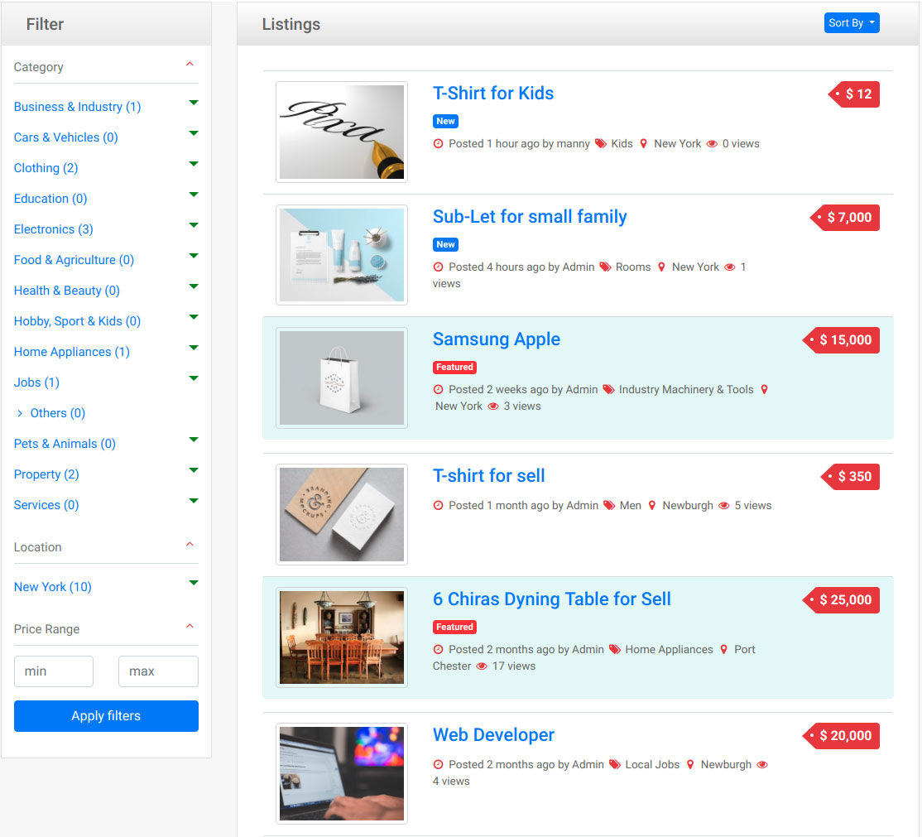The image size is (922, 837).
Task: Collapse the Category filter section
Action: 190,65
